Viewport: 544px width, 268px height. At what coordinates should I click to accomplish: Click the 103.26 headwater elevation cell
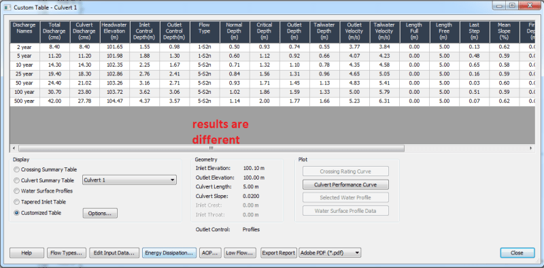pyautogui.click(x=115, y=83)
